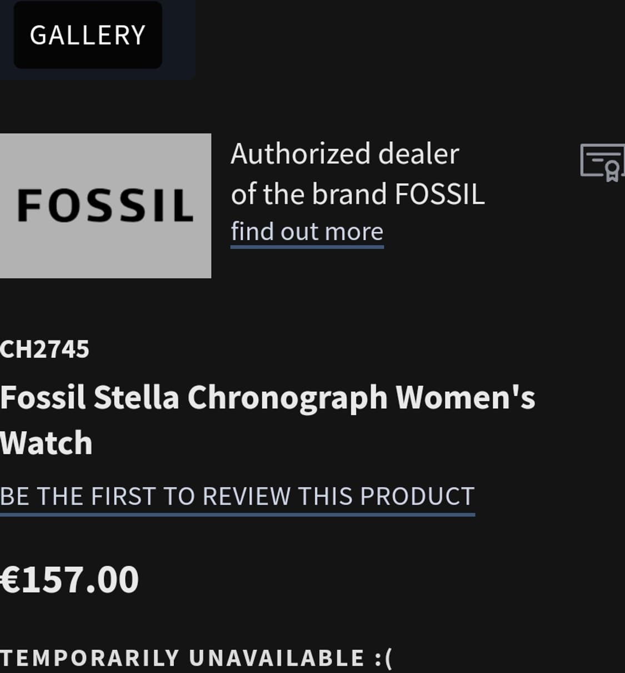Click the authorized dealer certificate icon

click(x=603, y=162)
